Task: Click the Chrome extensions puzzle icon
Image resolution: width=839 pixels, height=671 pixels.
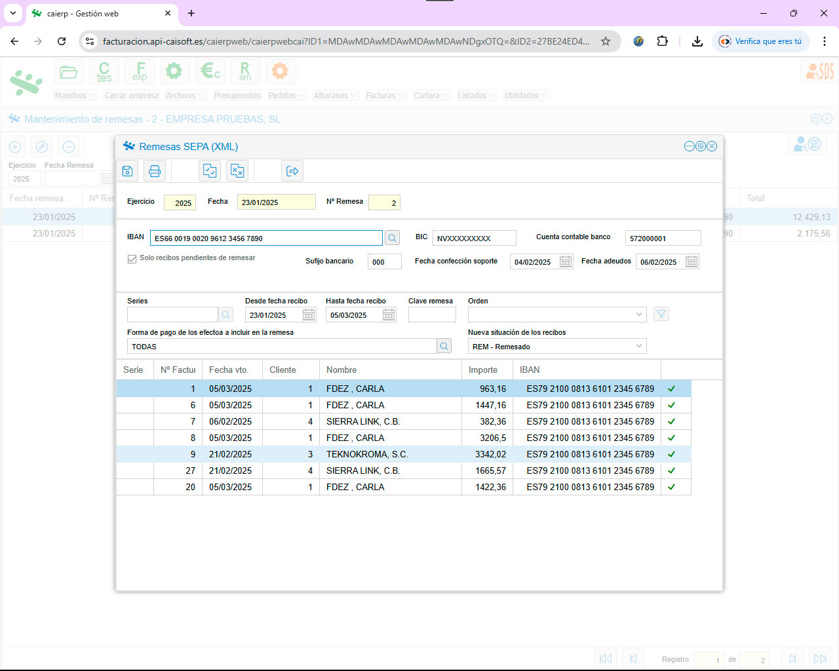Action: coord(663,41)
